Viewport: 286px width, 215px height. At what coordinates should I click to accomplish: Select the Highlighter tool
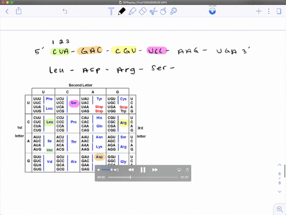(132, 11)
